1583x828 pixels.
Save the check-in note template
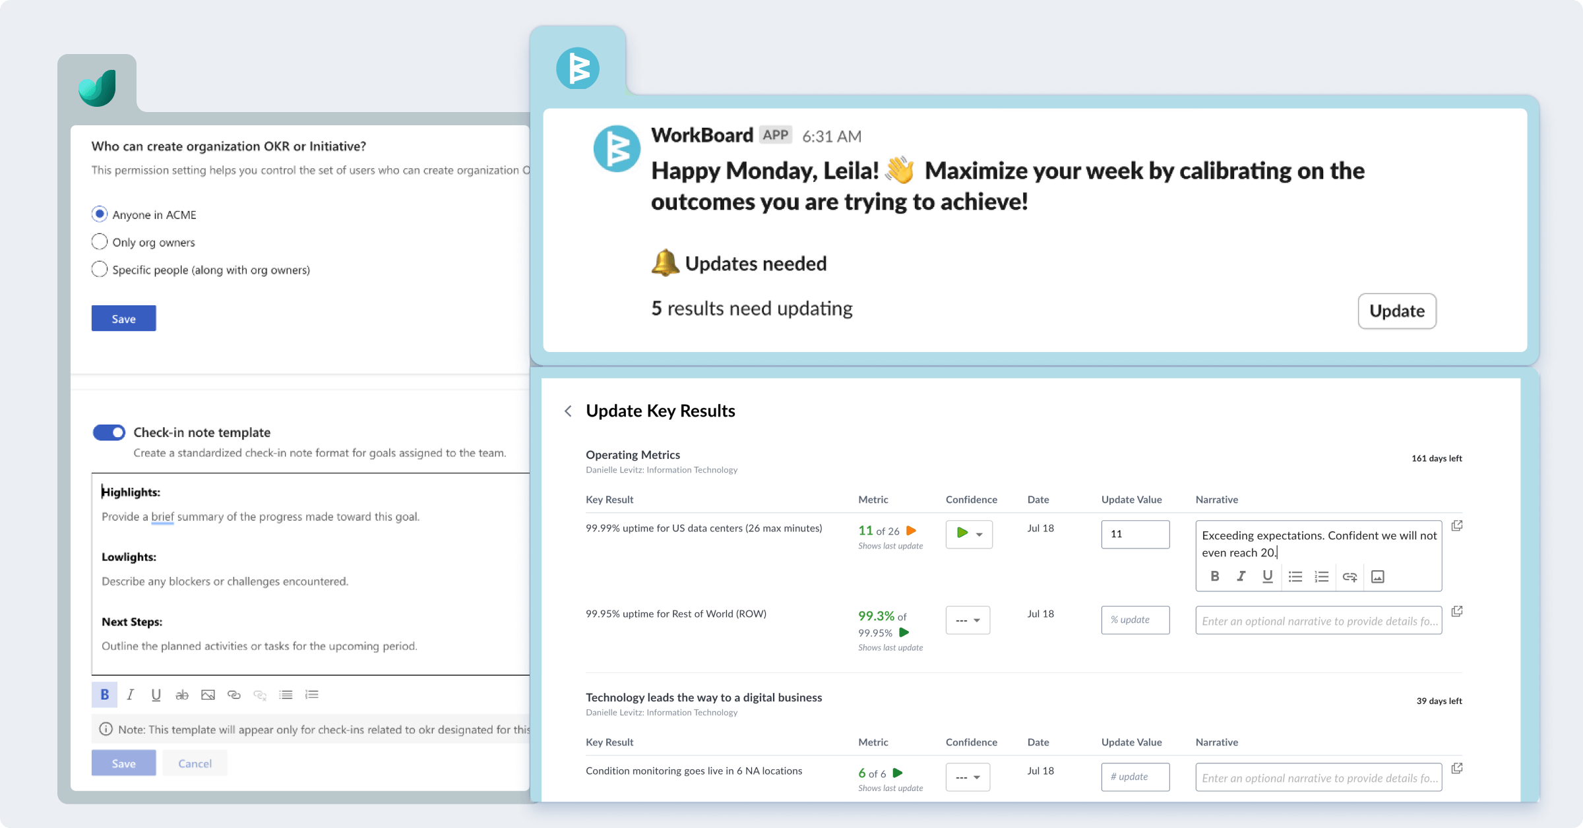pyautogui.click(x=124, y=763)
